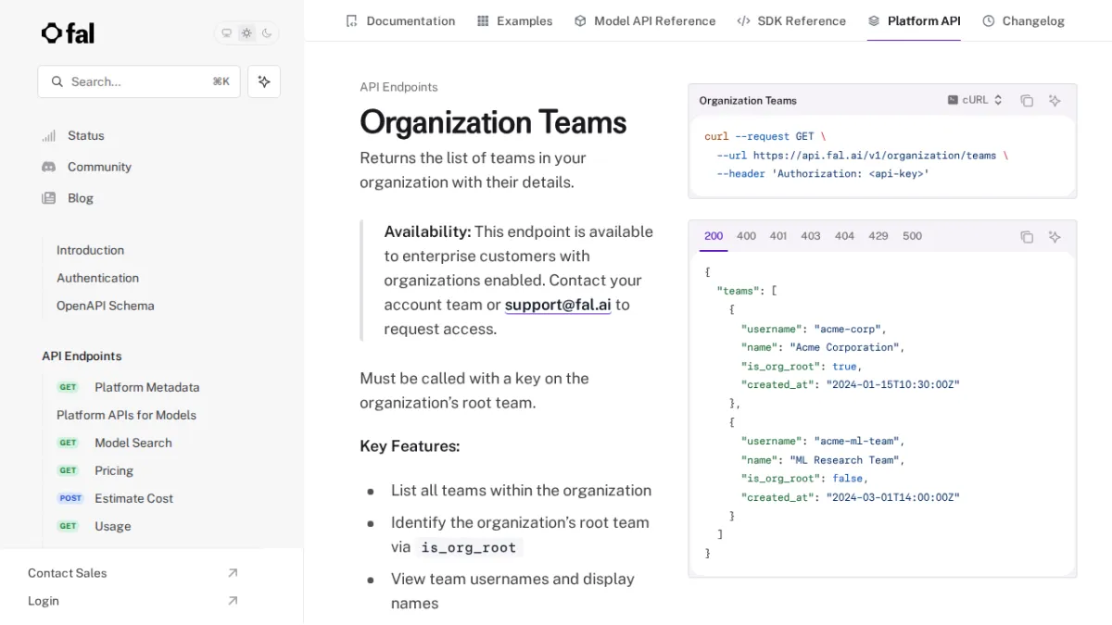Click the Organization Teams code panel title
Viewport: 1112px width, 625px height.
tap(748, 100)
